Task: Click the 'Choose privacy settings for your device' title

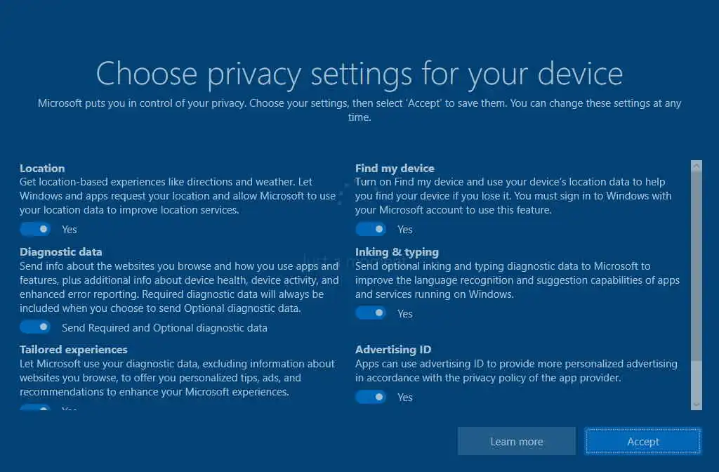Action: click(x=359, y=74)
